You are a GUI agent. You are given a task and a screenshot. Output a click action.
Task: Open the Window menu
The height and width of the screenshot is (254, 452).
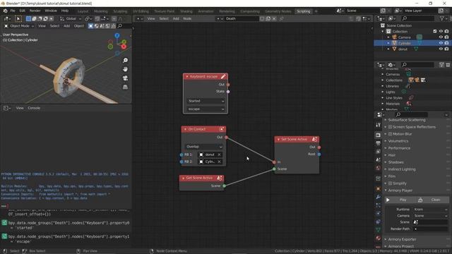(x=51, y=11)
